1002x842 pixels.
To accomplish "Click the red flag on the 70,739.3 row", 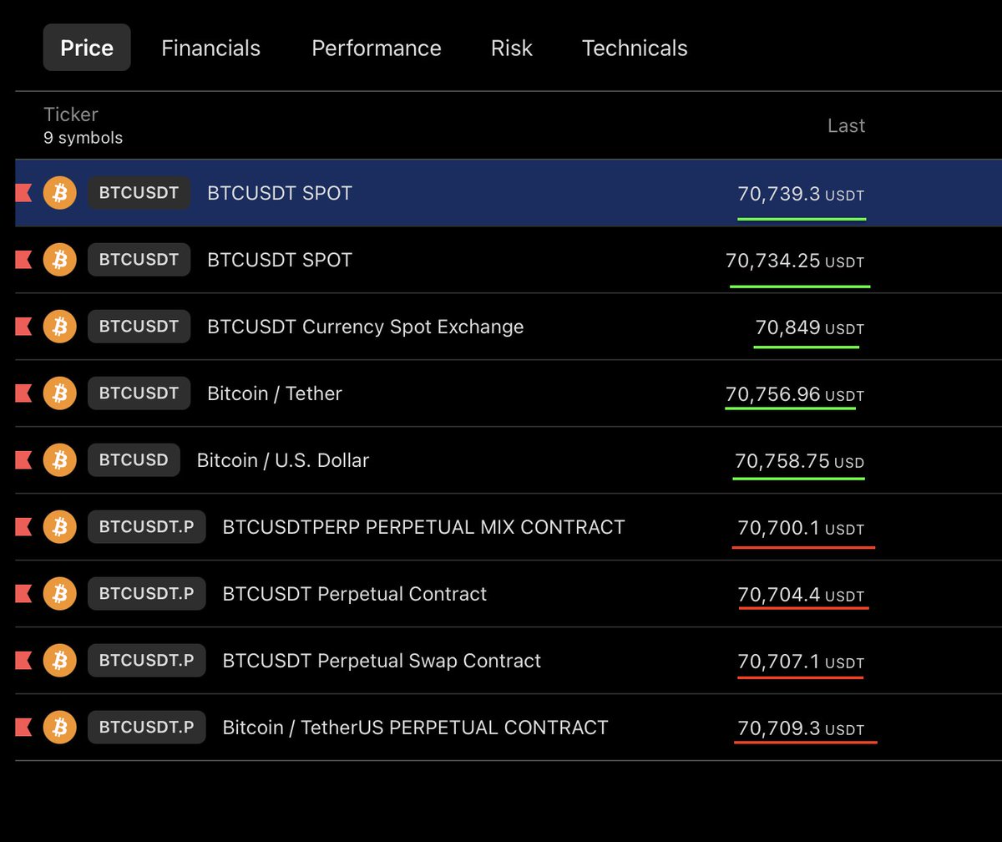I will (x=23, y=193).
